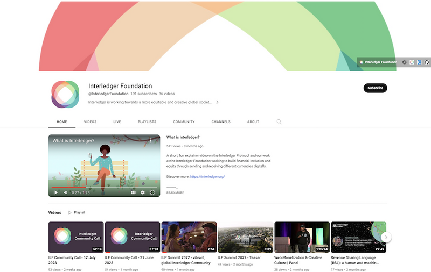The width and height of the screenshot is (431, 272).
Task: Expand description with READ MORE
Action: pos(175,192)
